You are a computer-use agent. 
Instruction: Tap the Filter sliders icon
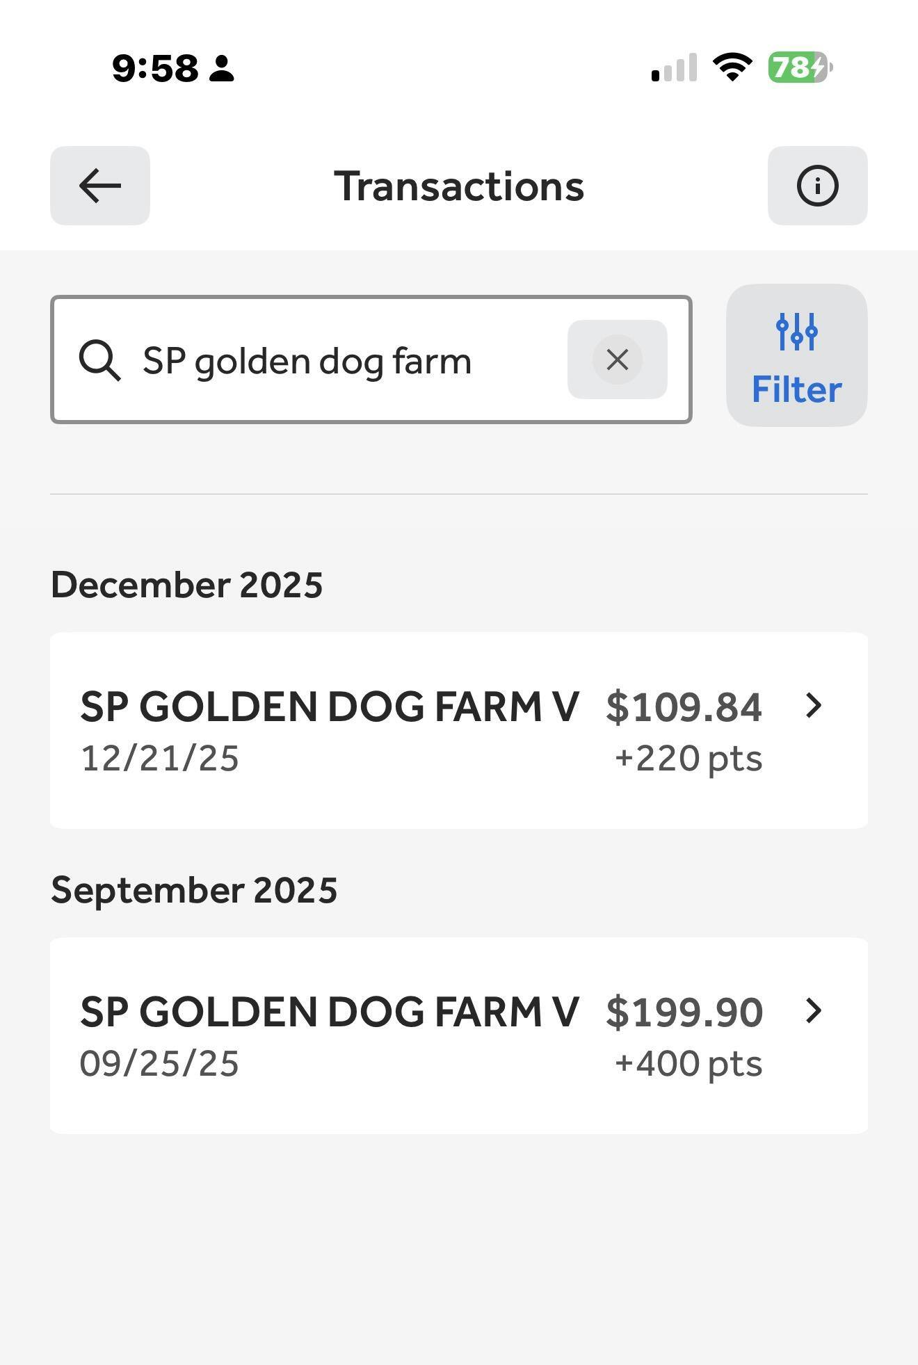click(x=796, y=332)
